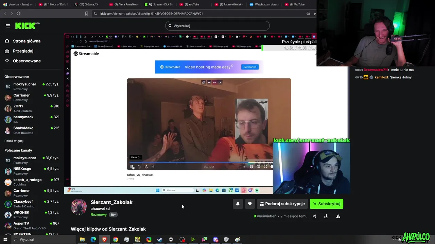The width and height of the screenshot is (435, 244).
Task: Toggle picture-in-picture on Streamable player
Action: click(258, 166)
